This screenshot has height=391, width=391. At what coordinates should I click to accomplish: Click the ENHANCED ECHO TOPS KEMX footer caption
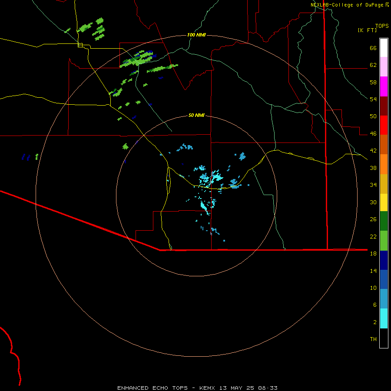197,388
